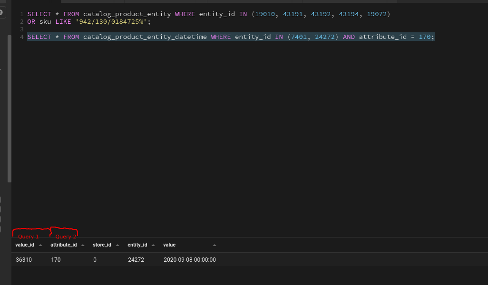Select the store_id column header
Viewport: 488px width, 285px height.
pos(101,245)
